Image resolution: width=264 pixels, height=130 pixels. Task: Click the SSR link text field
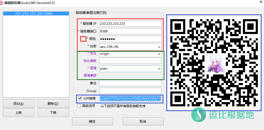[130, 98]
